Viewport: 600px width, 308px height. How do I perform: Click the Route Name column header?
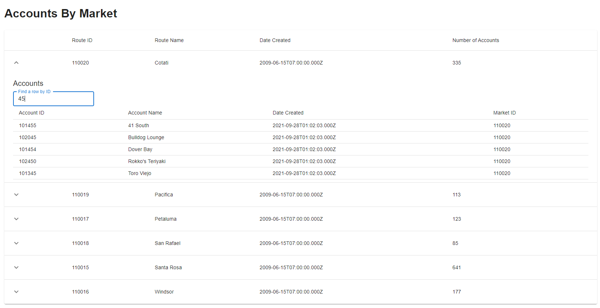(x=169, y=40)
